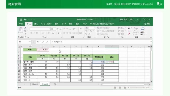170x96 pixels.
Task: Open the font size dropdown showing 11
Action: pyautogui.click(x=55, y=29)
